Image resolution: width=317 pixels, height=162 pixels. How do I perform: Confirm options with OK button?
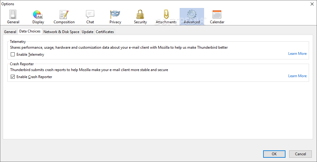(274, 154)
